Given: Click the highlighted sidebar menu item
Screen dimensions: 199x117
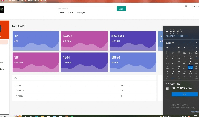Looking at the screenshot, I should [x=4, y=42].
